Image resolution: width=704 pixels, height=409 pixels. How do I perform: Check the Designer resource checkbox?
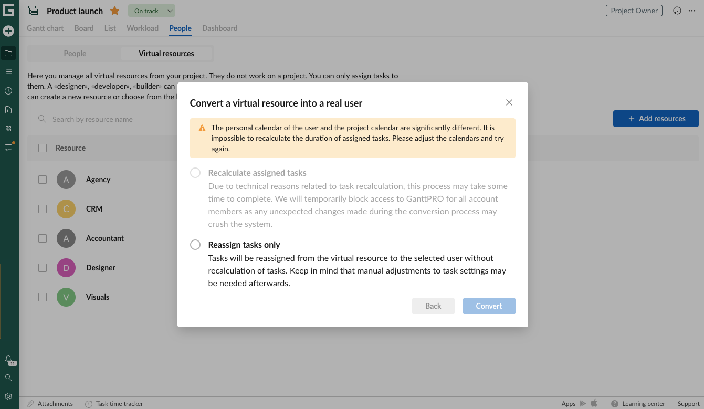coord(43,267)
